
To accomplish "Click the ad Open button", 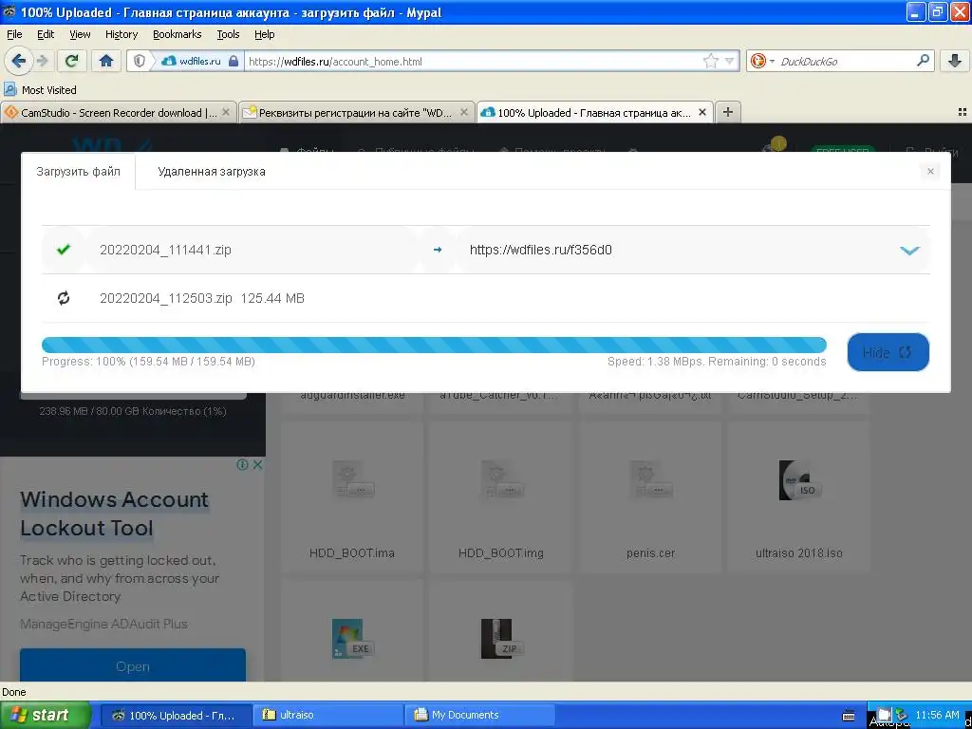I will click(133, 666).
